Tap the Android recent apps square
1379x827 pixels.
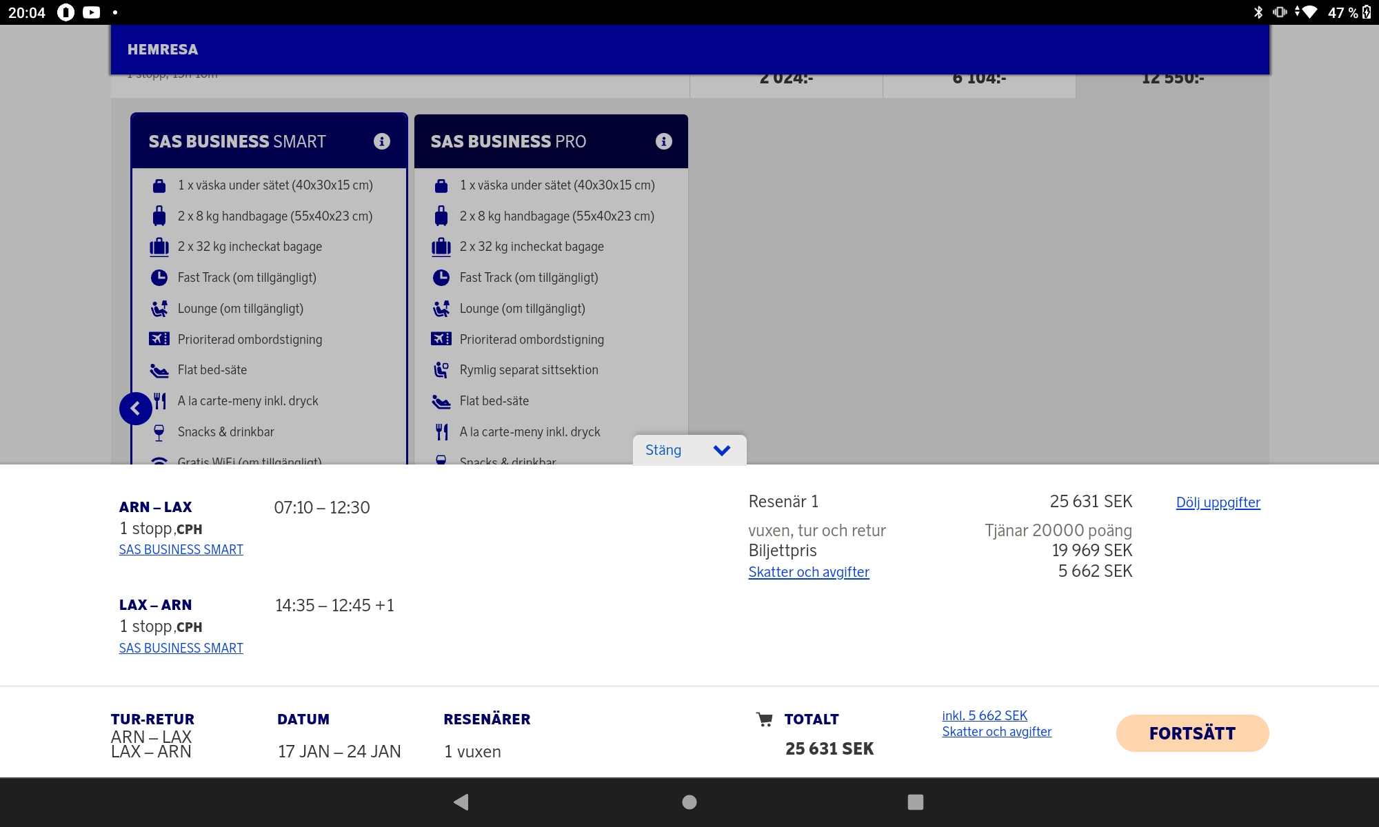915,802
